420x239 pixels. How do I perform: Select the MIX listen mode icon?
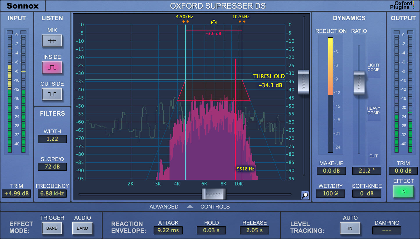[x=52, y=40]
